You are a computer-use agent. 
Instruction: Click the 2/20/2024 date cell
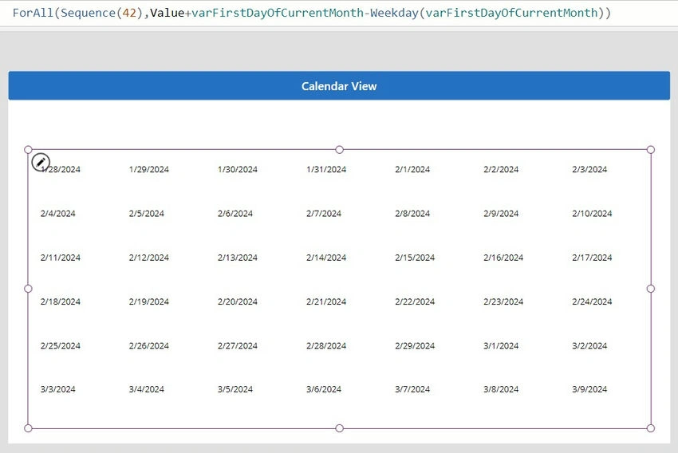tap(238, 301)
